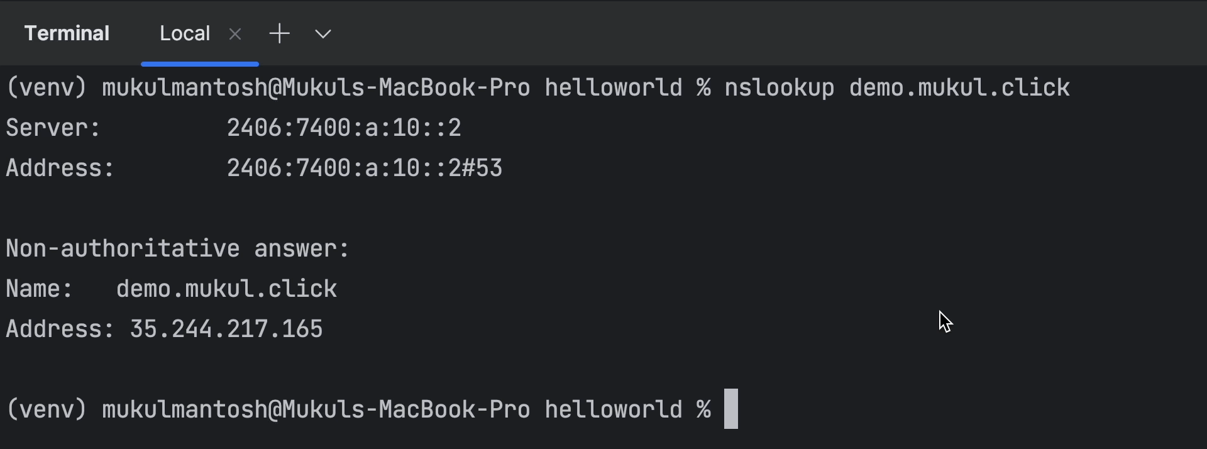Open a new terminal session with plus icon
This screenshot has height=449, width=1207.
[x=279, y=33]
